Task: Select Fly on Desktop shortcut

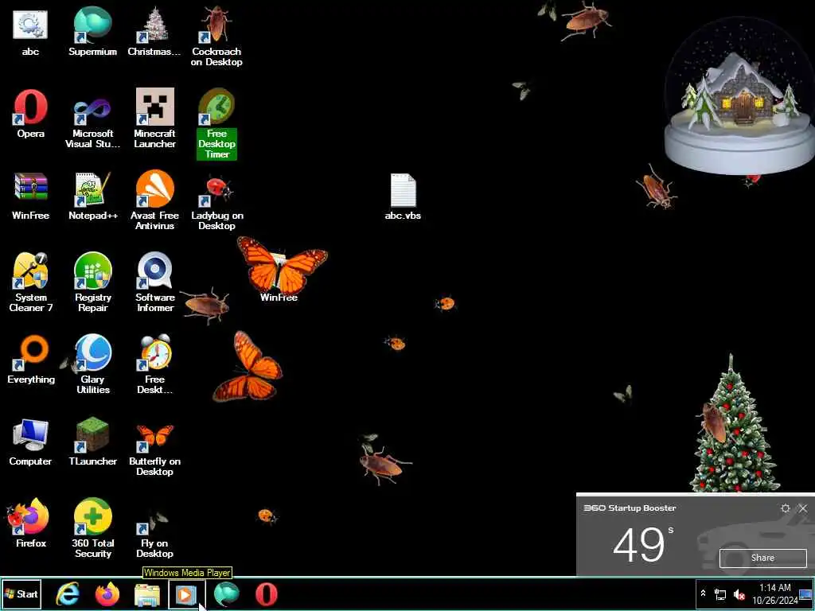Action: tap(154, 532)
